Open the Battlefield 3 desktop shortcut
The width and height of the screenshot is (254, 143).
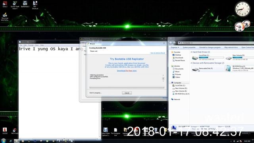[25, 4]
